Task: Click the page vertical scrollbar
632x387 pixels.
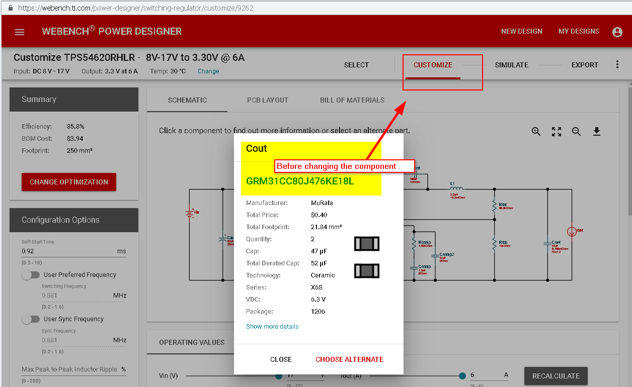Action: (629, 151)
